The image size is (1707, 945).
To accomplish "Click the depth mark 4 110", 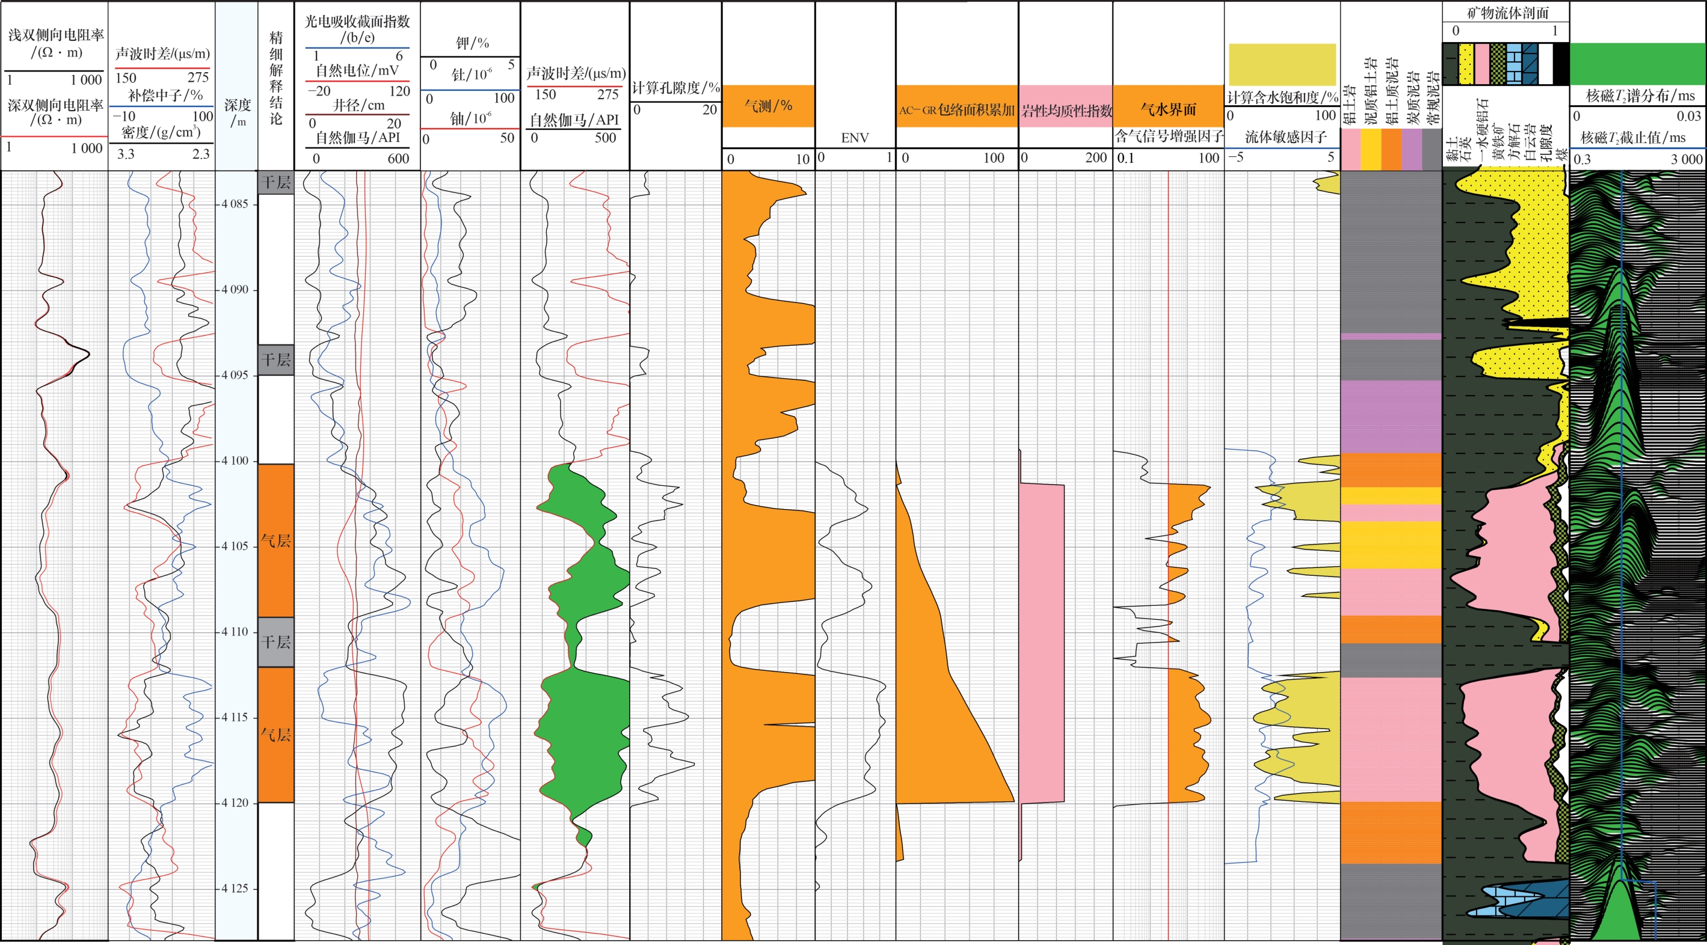I will pyautogui.click(x=235, y=631).
